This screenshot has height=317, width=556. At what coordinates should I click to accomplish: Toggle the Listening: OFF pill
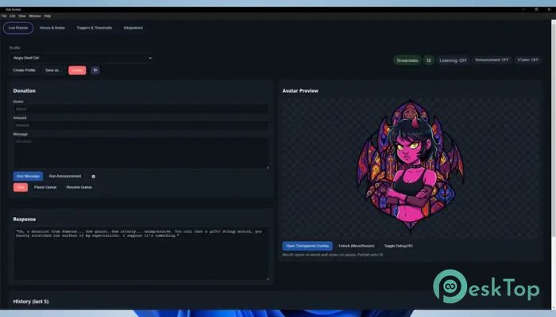[453, 60]
